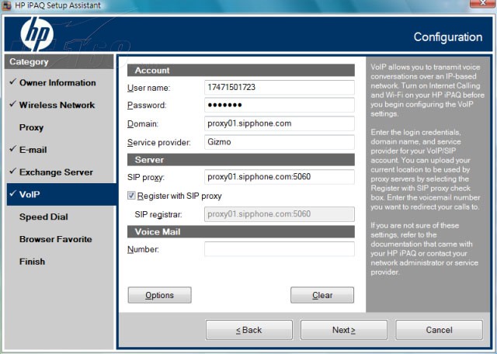Screen dimensions: 497x354
Task: Select VoIP category in sidebar
Action: point(29,194)
